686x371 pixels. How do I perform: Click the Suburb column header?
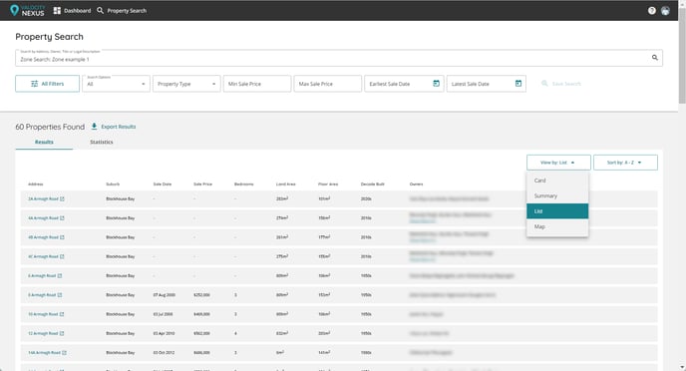click(113, 185)
